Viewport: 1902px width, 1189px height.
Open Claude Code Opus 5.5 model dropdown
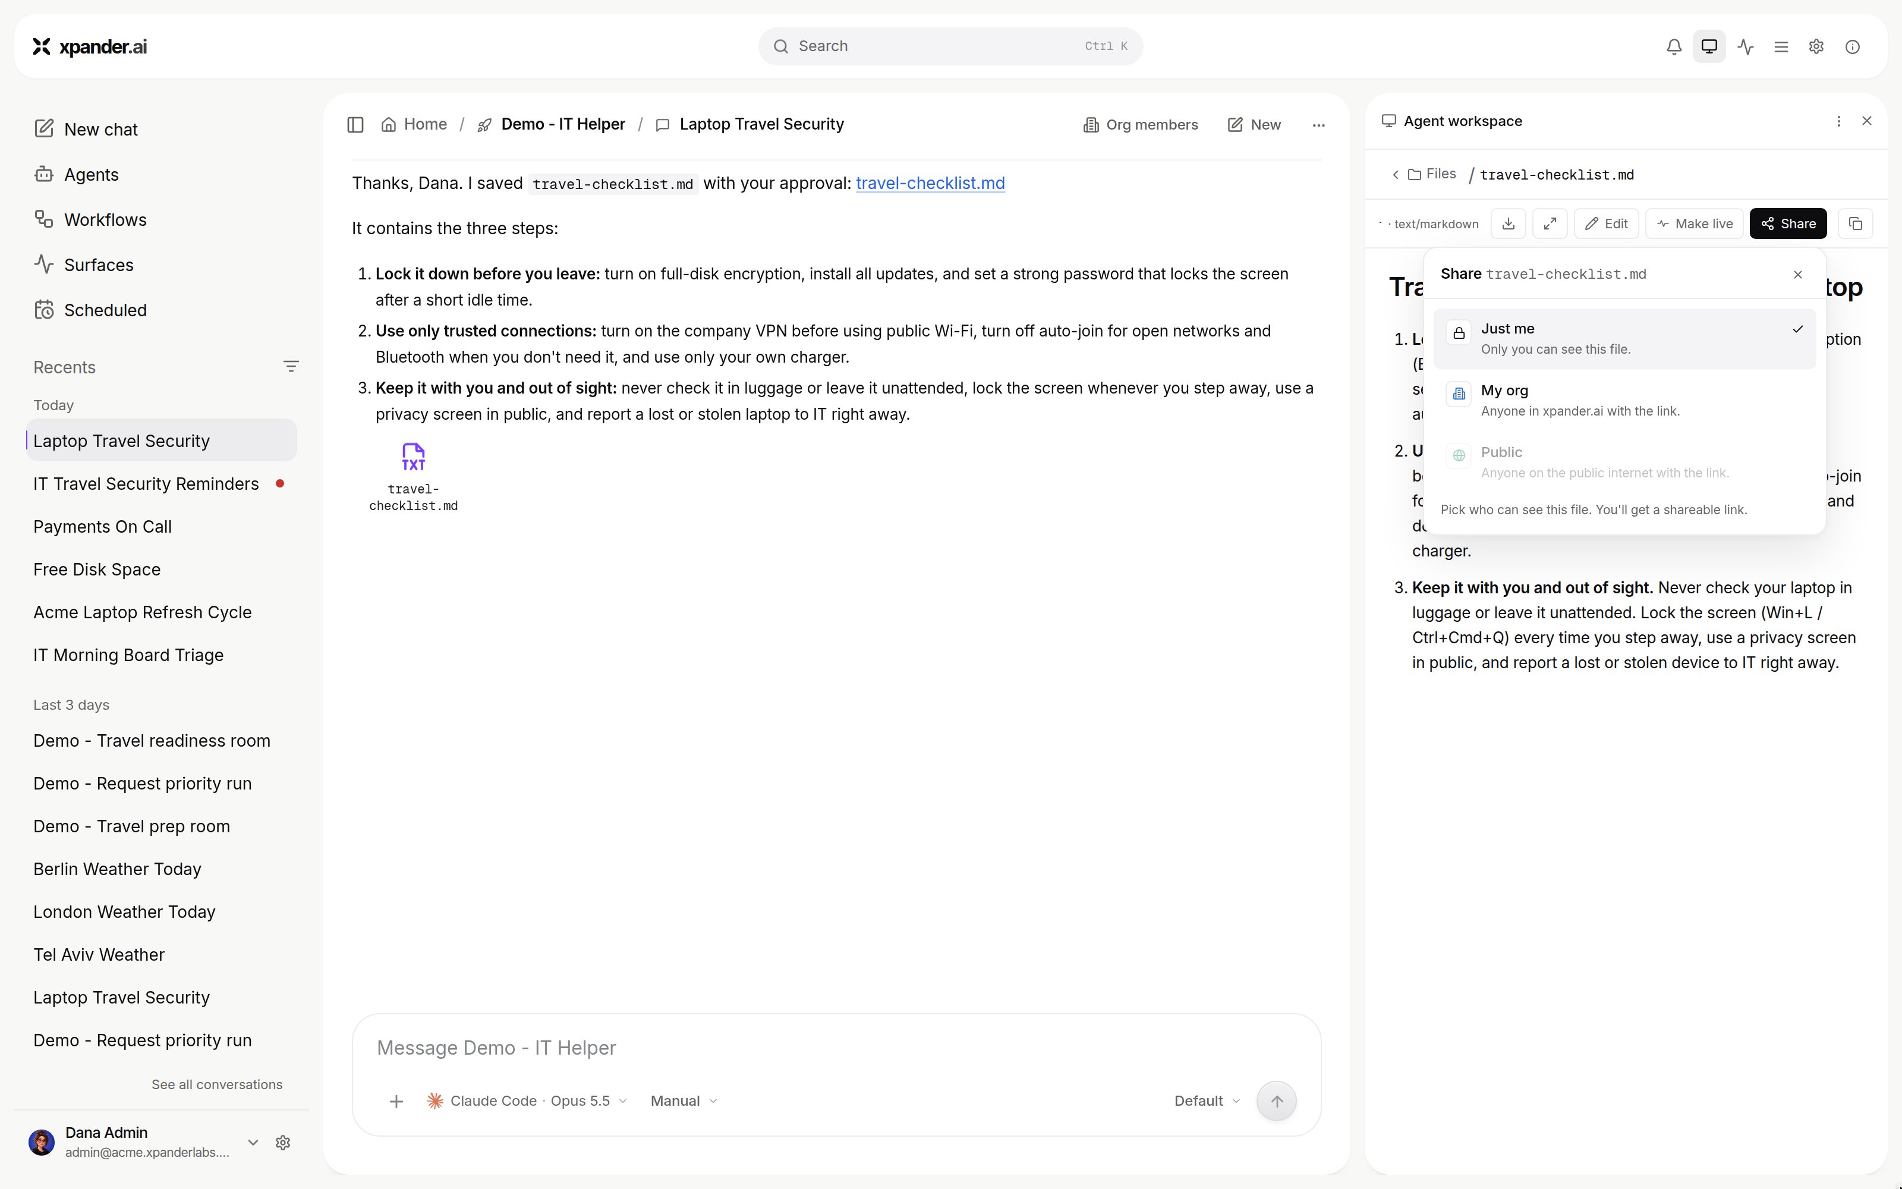click(x=527, y=1101)
